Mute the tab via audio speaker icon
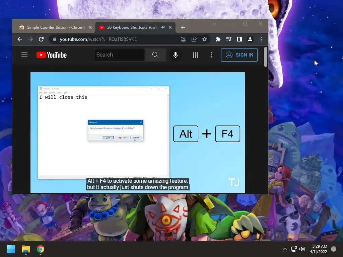Screen dimensions: 343x257 click(163, 27)
